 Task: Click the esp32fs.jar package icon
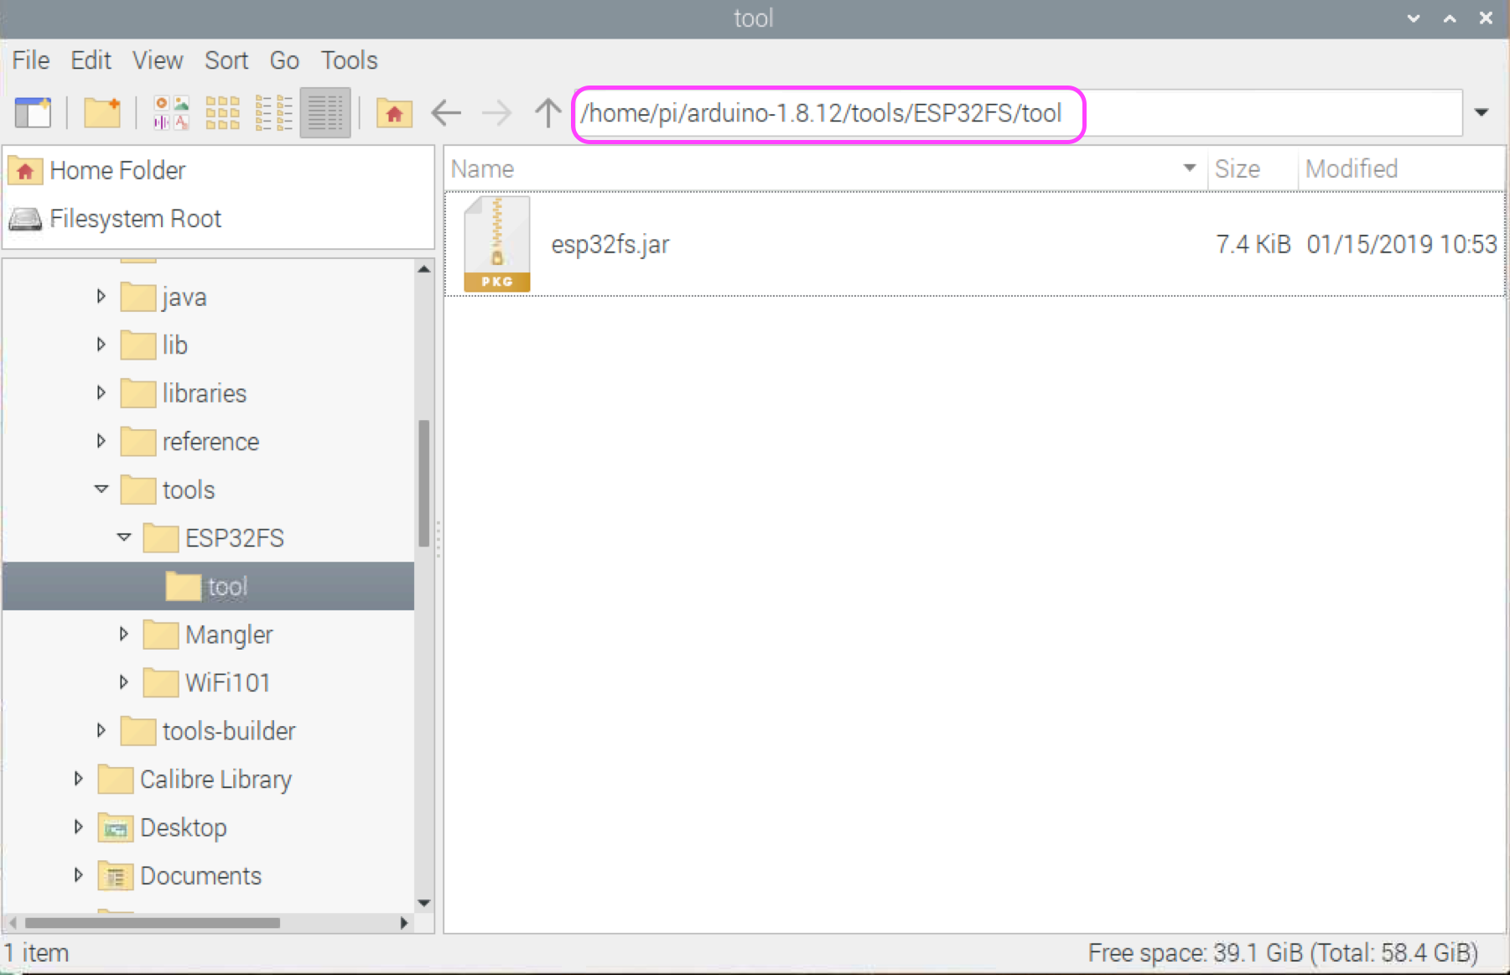click(497, 243)
